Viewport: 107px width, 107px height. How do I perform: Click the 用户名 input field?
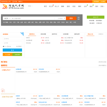point(12,39)
